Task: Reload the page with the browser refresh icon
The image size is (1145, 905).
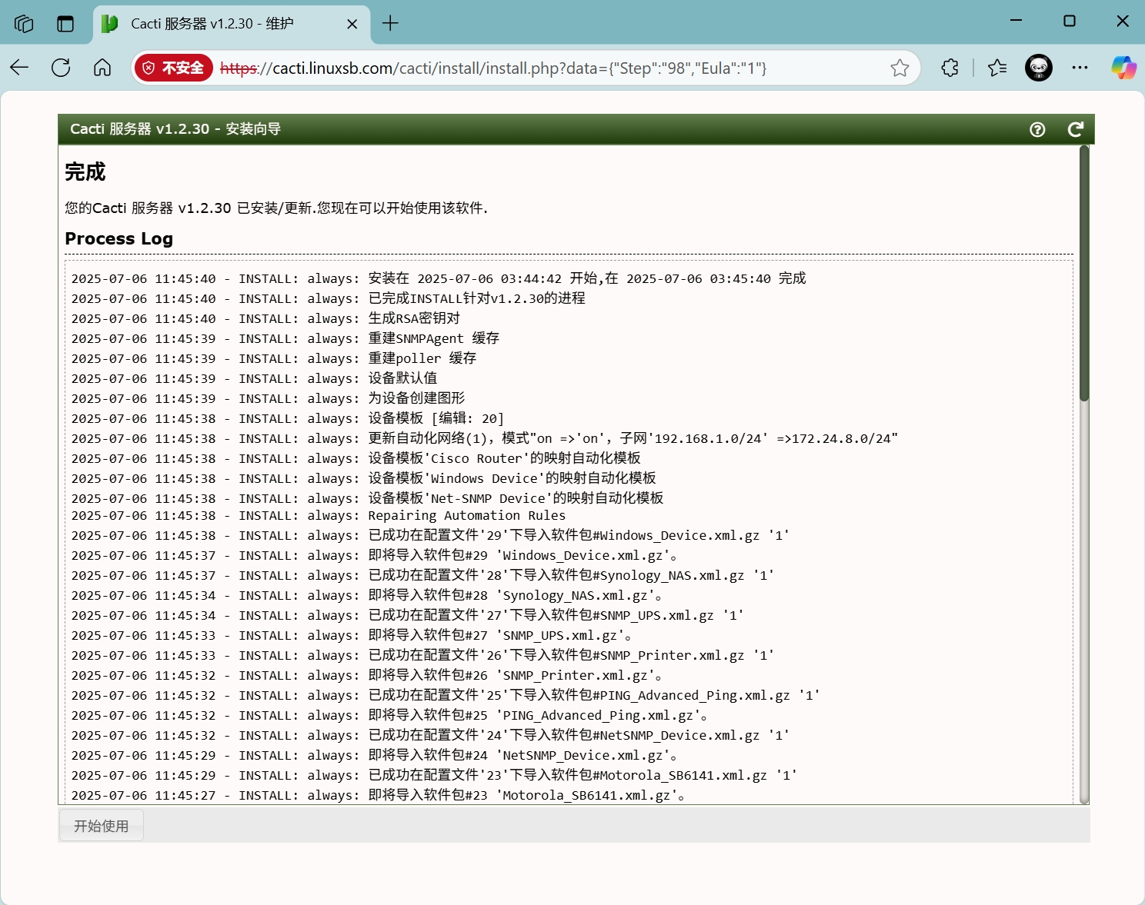Action: pos(61,68)
